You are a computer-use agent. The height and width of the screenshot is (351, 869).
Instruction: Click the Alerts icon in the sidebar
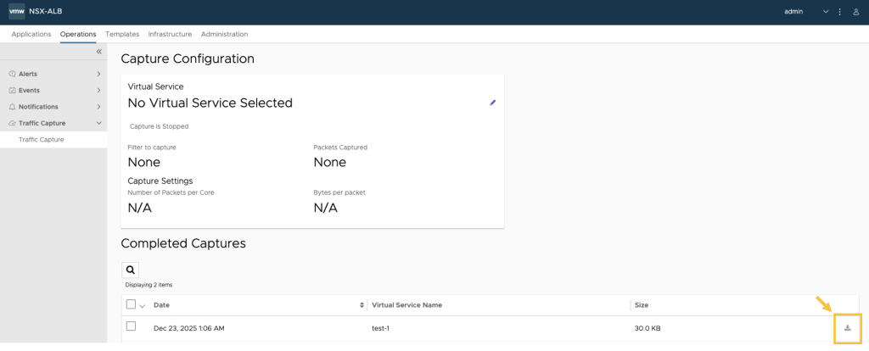[x=12, y=74]
